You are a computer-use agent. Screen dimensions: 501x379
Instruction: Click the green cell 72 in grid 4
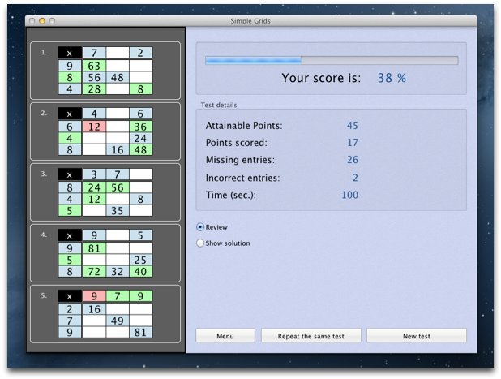tap(93, 272)
